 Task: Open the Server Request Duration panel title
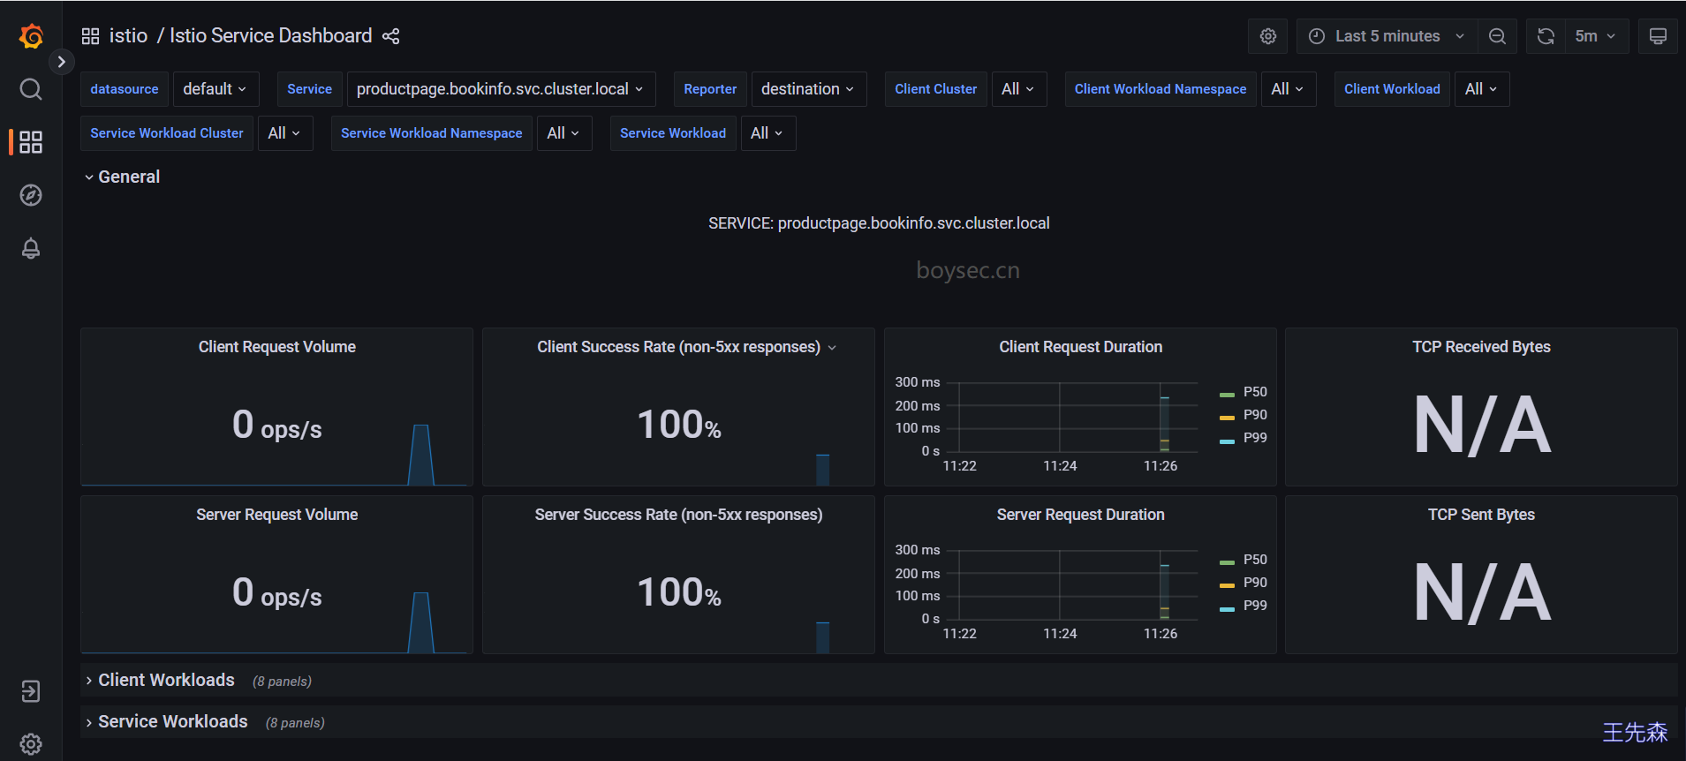click(x=1080, y=515)
